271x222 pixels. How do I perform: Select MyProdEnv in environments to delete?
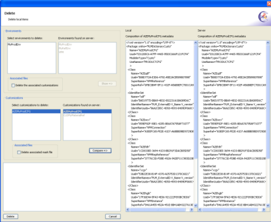click(x=14, y=45)
